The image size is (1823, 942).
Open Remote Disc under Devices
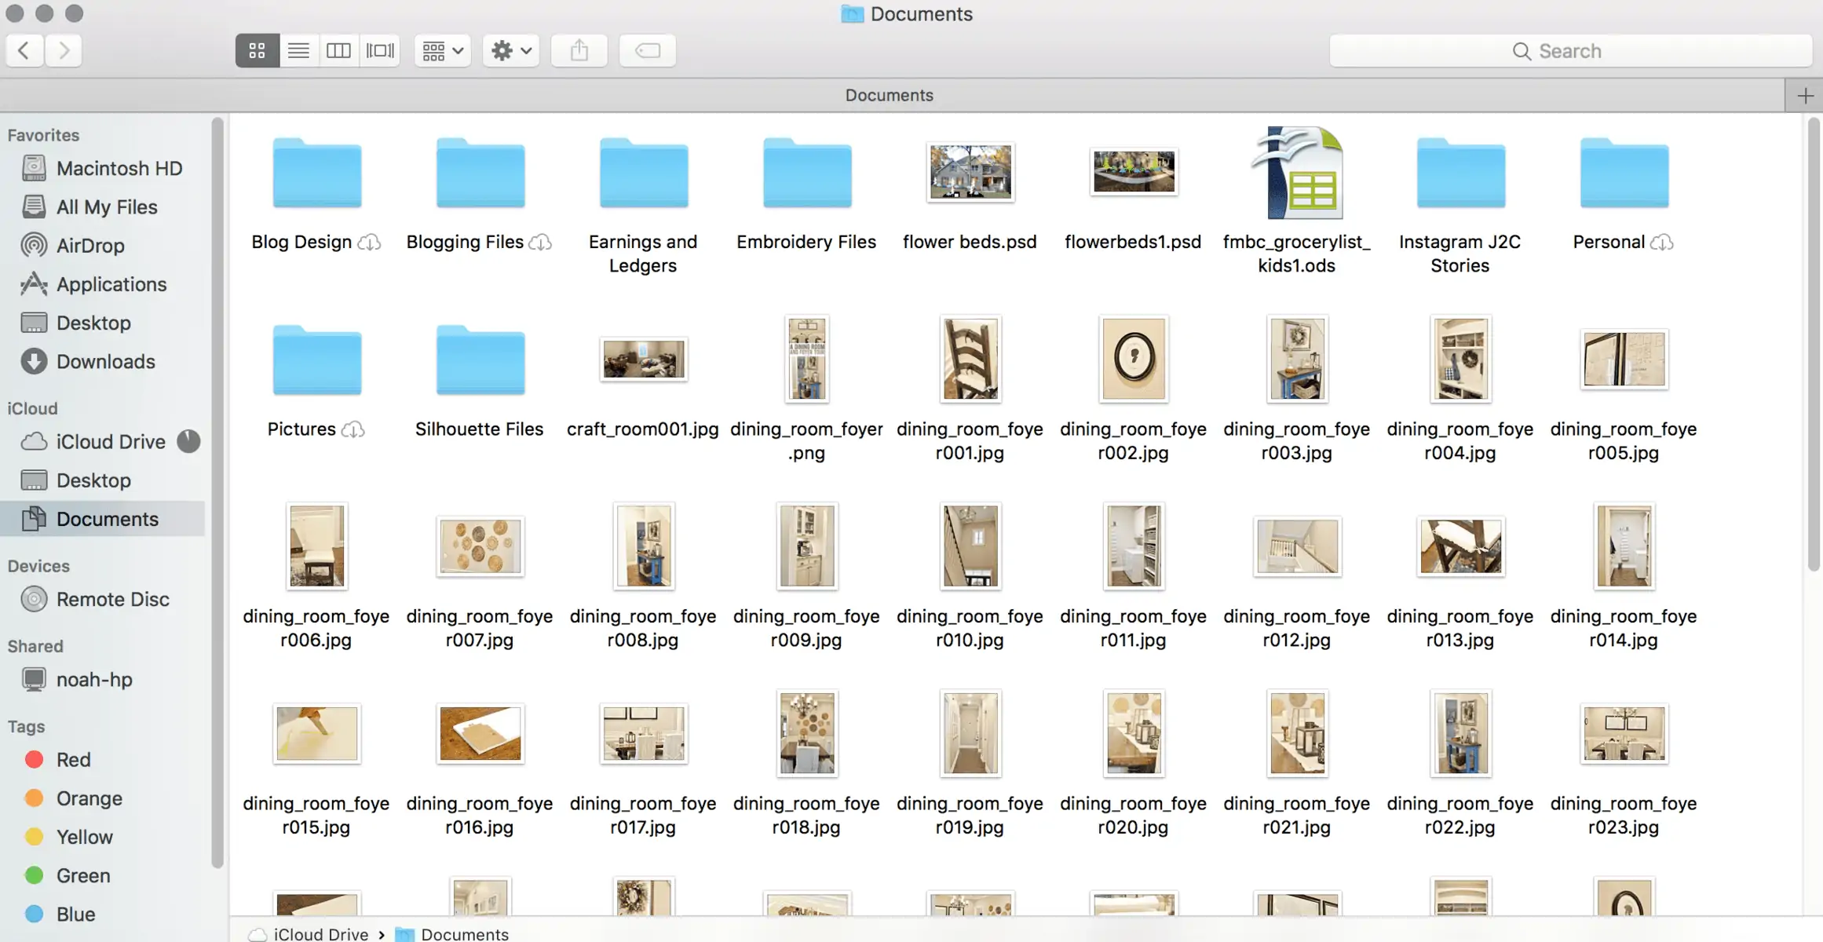click(x=103, y=599)
